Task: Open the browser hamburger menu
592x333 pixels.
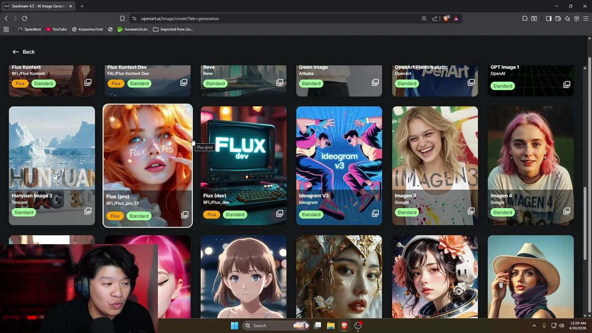Action: (x=586, y=18)
